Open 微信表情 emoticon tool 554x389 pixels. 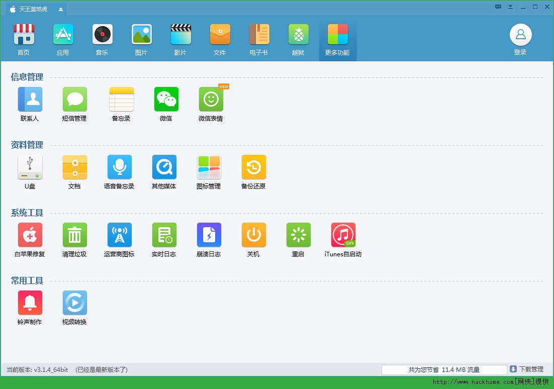[211, 100]
